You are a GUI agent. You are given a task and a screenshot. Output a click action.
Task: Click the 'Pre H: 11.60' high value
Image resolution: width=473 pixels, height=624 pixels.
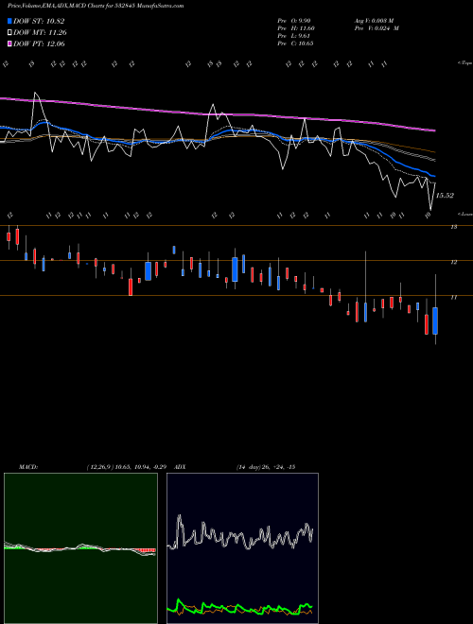click(x=296, y=28)
